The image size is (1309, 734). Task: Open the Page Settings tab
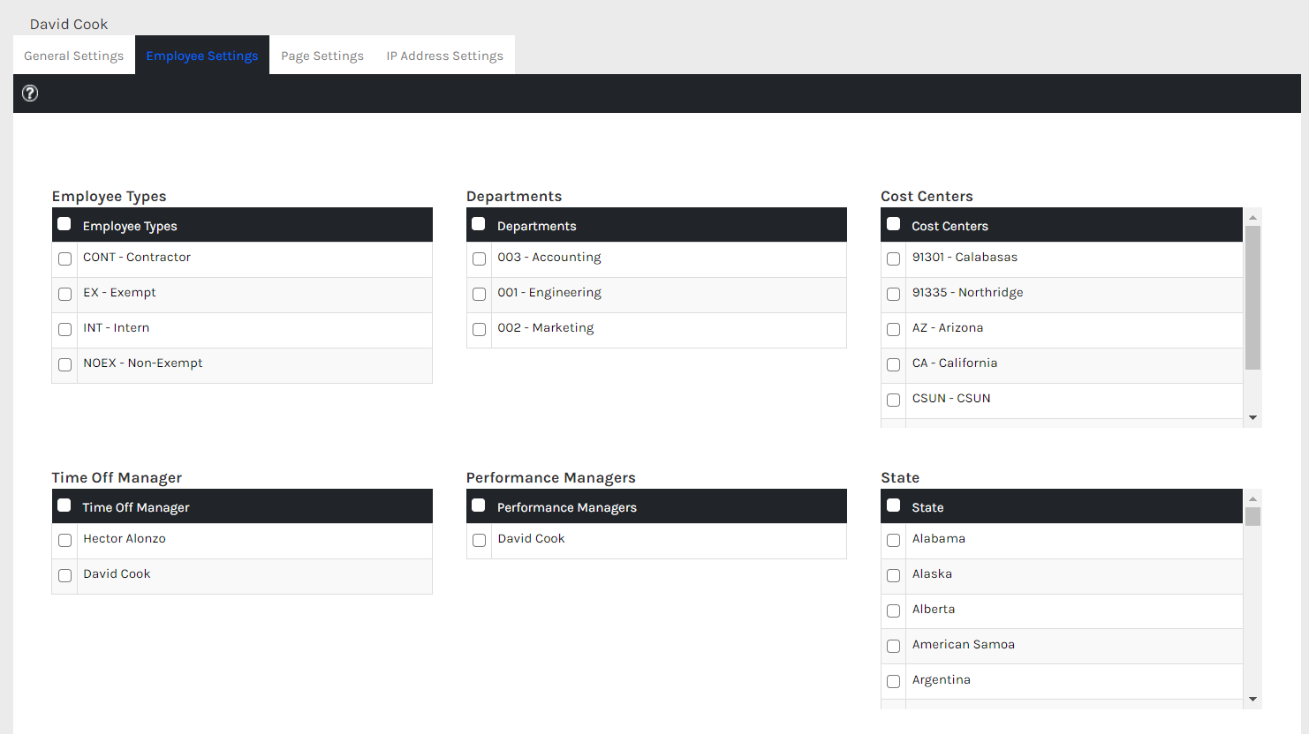click(322, 56)
